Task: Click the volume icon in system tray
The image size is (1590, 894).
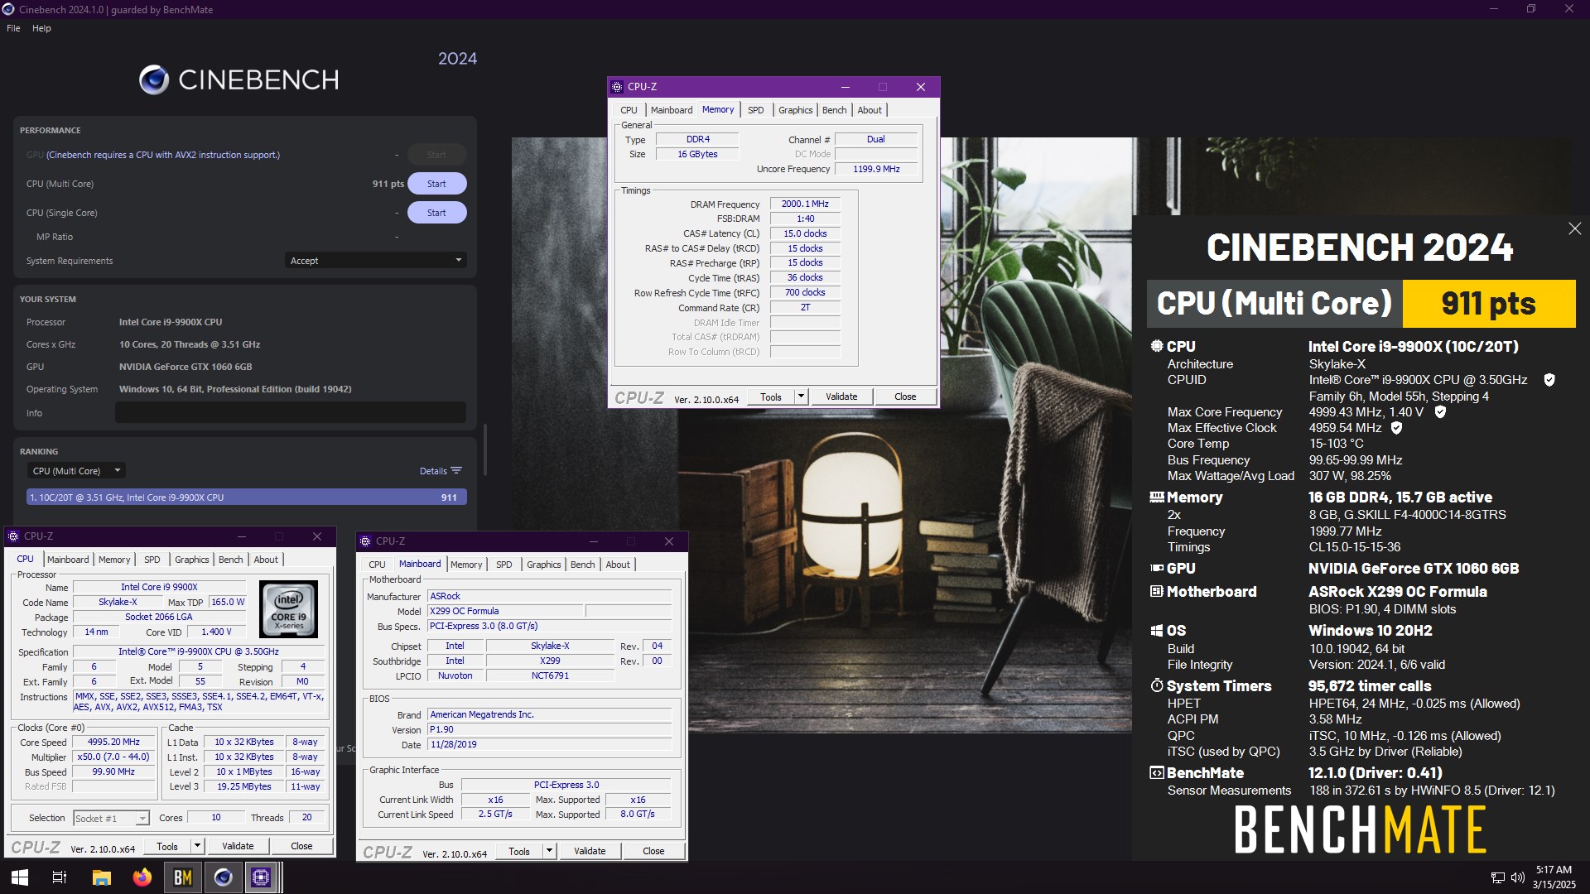Action: pyautogui.click(x=1518, y=877)
